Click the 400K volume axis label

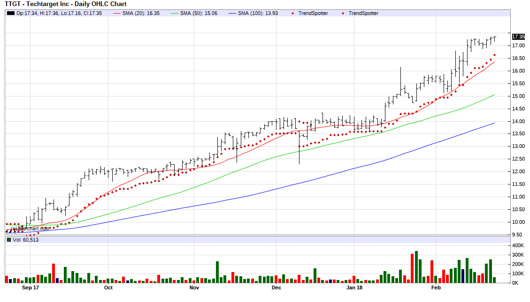pos(518,246)
